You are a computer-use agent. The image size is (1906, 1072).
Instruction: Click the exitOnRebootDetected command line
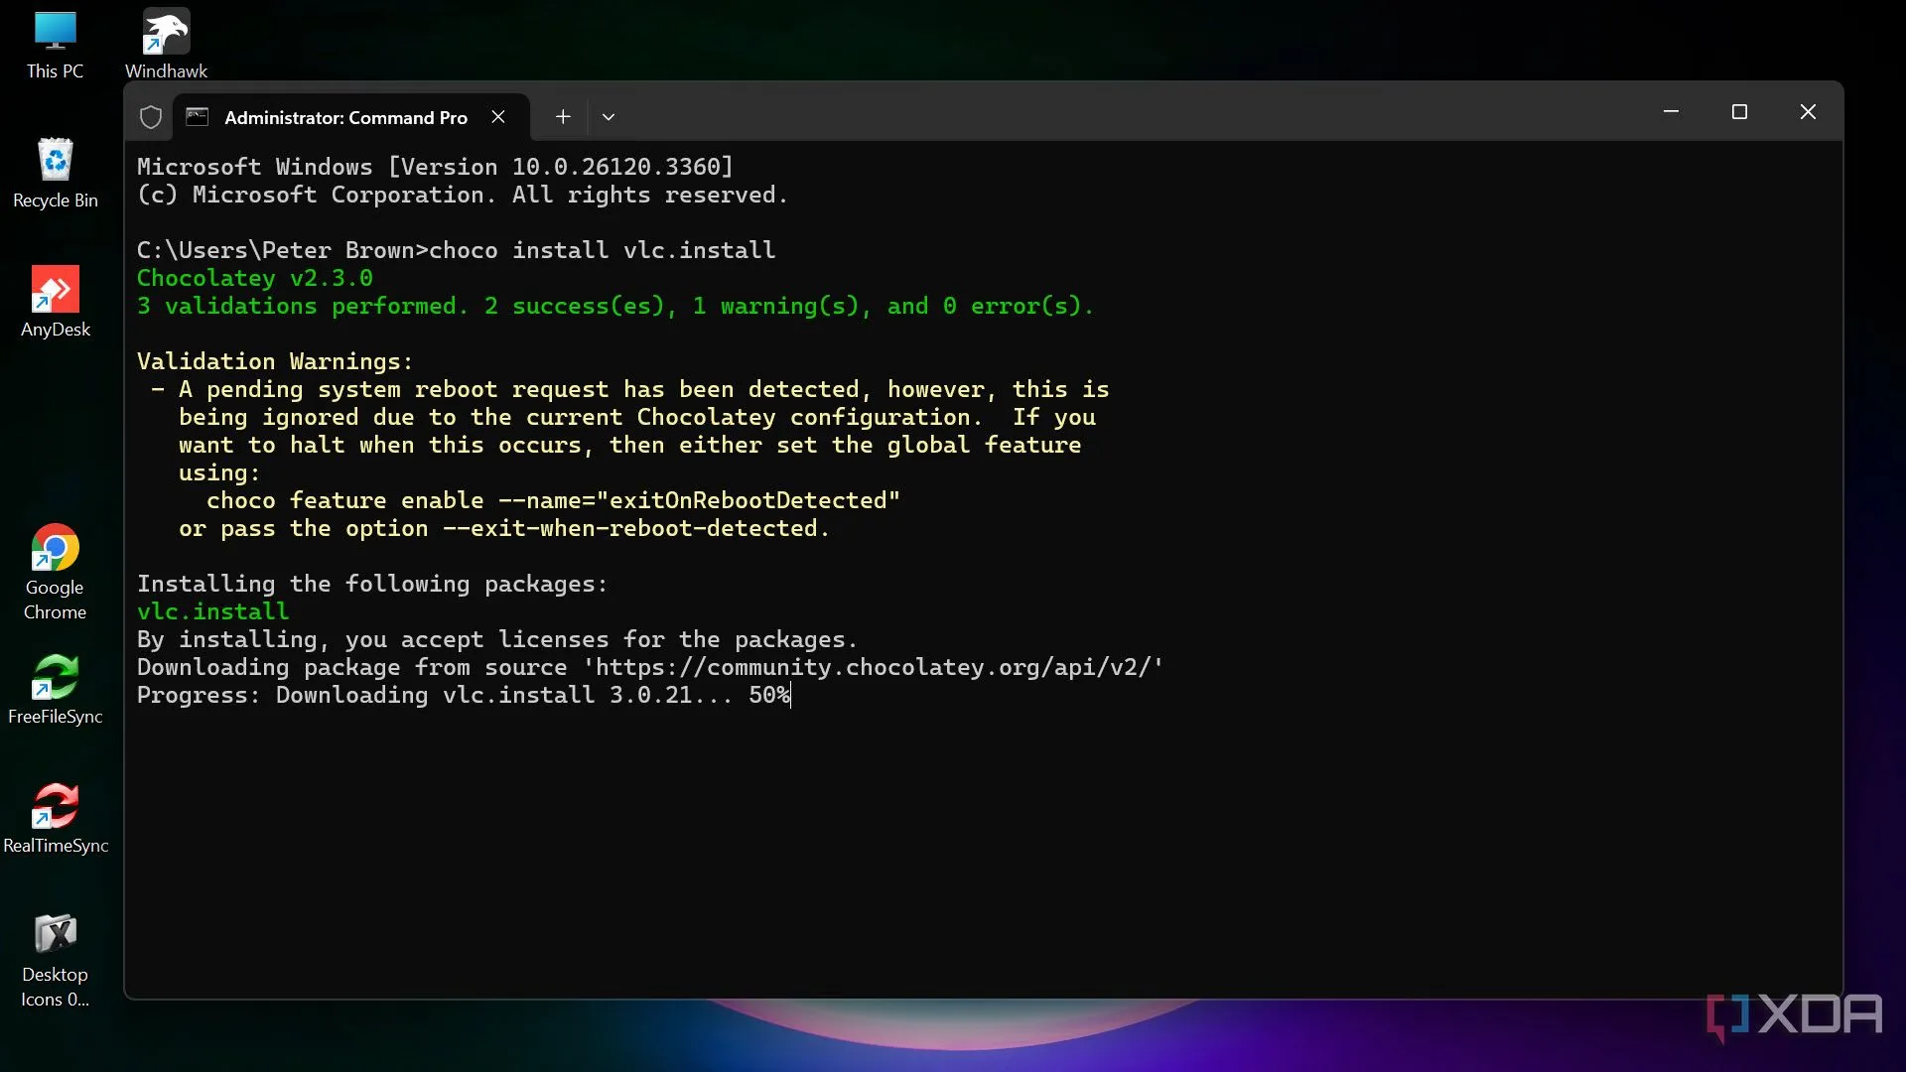point(553,500)
